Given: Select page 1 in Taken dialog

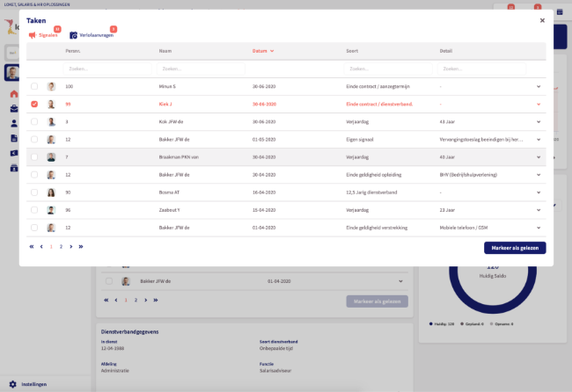Looking at the screenshot, I should [51, 247].
